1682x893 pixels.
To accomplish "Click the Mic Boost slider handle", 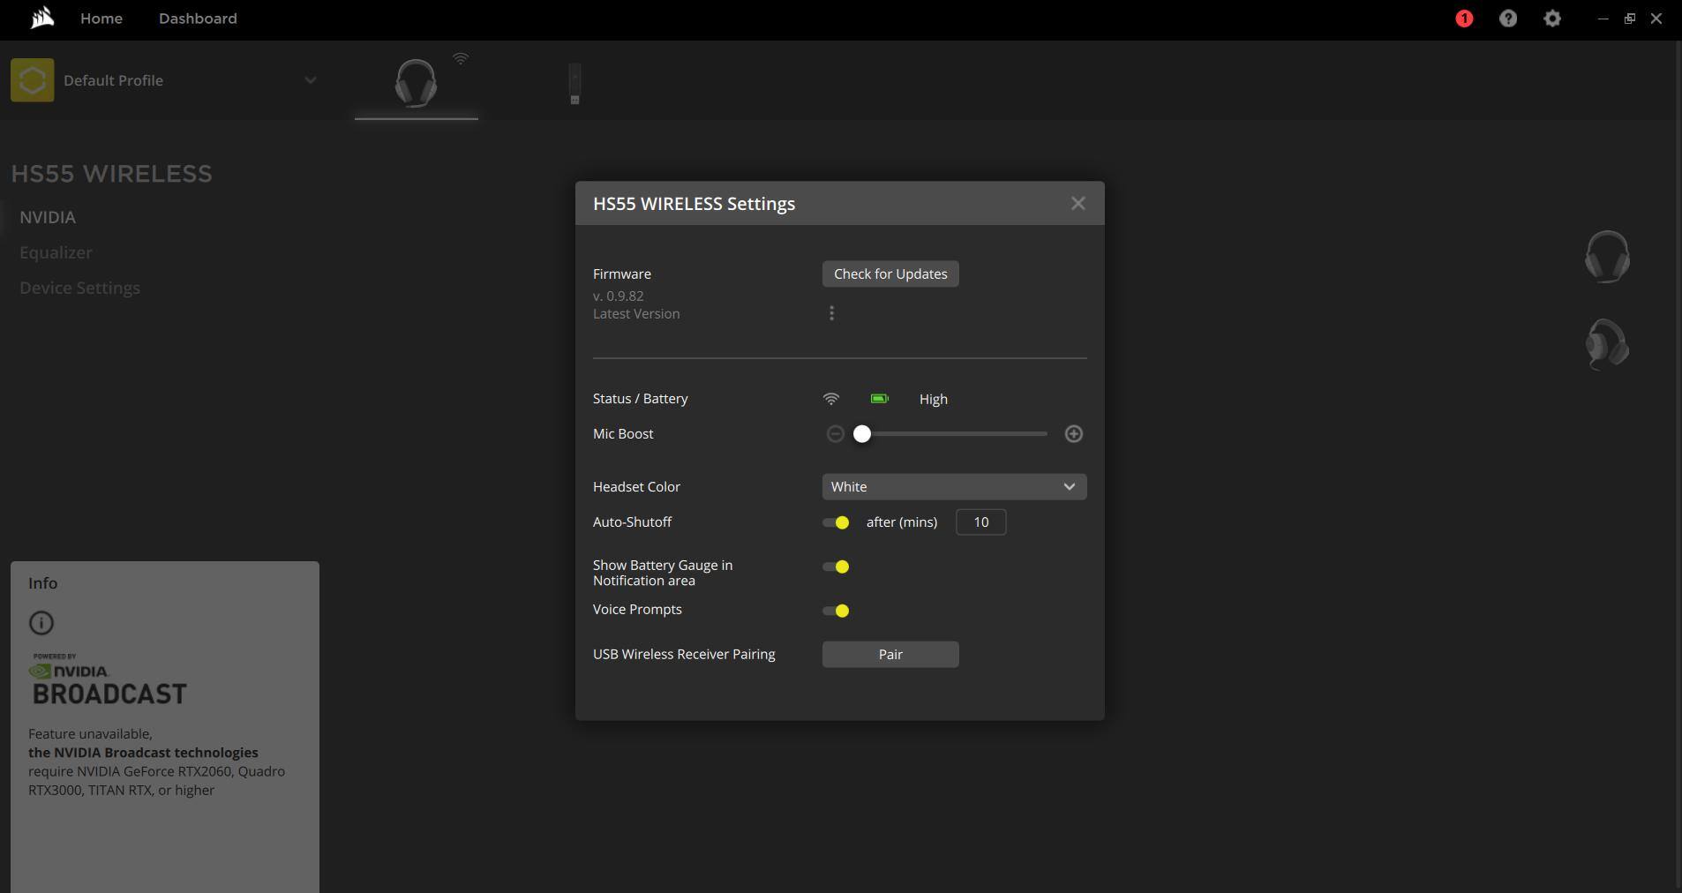I will (x=862, y=434).
